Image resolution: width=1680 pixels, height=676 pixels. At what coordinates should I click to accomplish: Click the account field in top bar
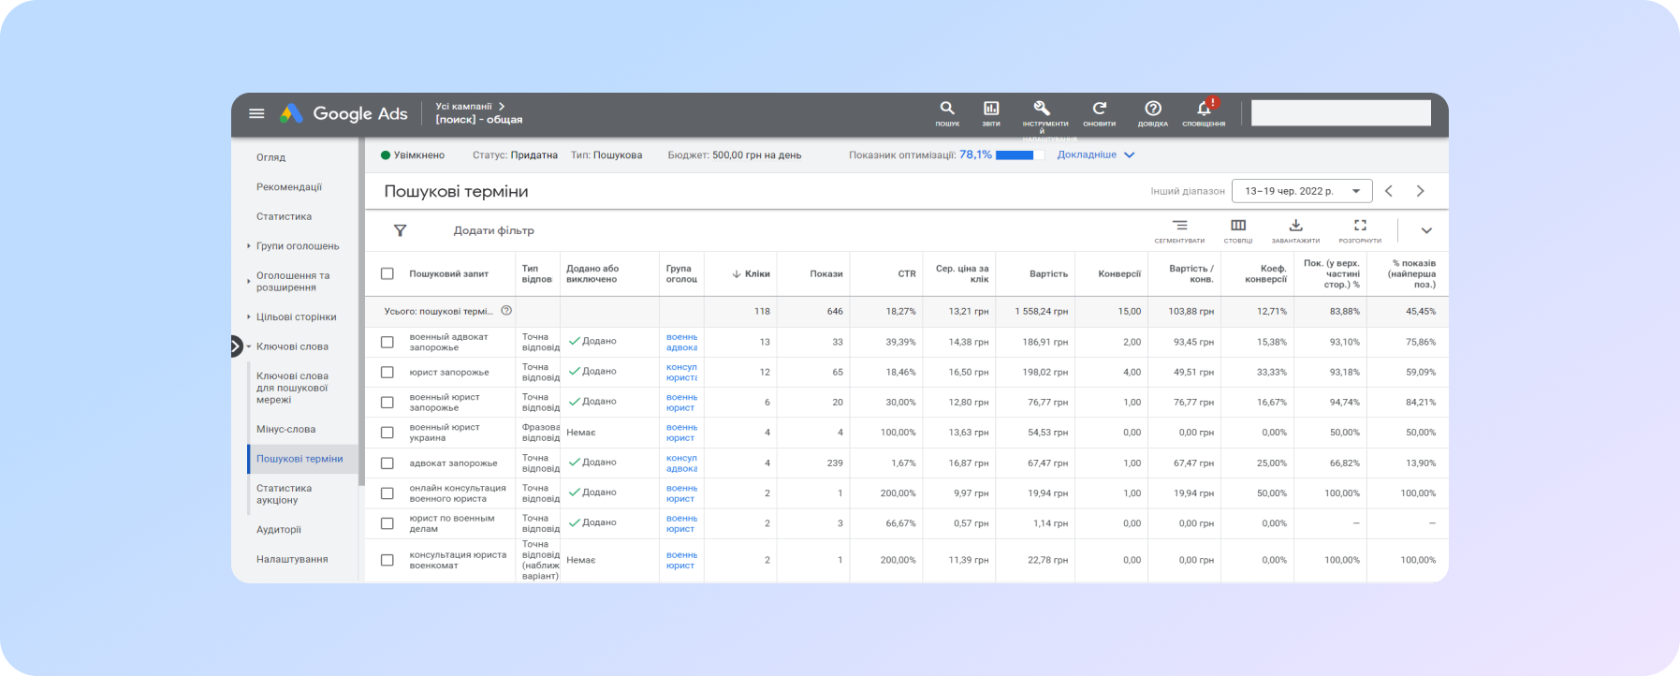pos(1340,112)
